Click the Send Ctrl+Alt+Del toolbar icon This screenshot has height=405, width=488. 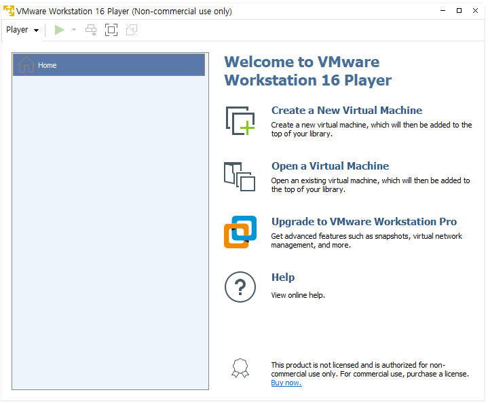(x=91, y=30)
